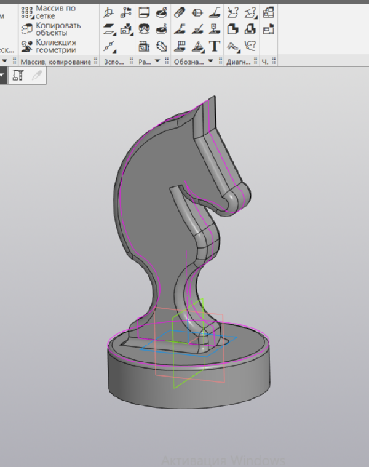Open dark dropdown arrow beside tower icon
Viewport: 369px width, 467px height.
point(2,75)
